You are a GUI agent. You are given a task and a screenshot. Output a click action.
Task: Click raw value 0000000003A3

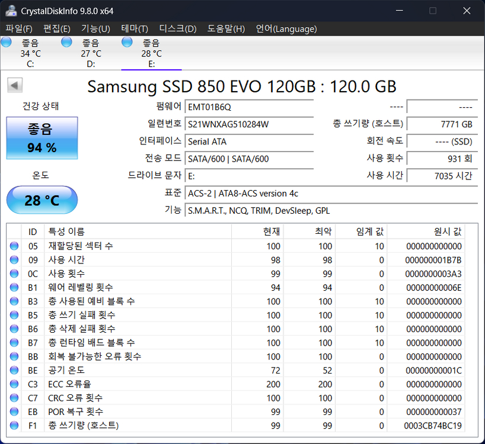433,274
